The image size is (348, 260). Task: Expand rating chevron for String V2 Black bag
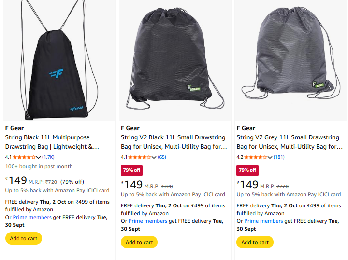154,157
